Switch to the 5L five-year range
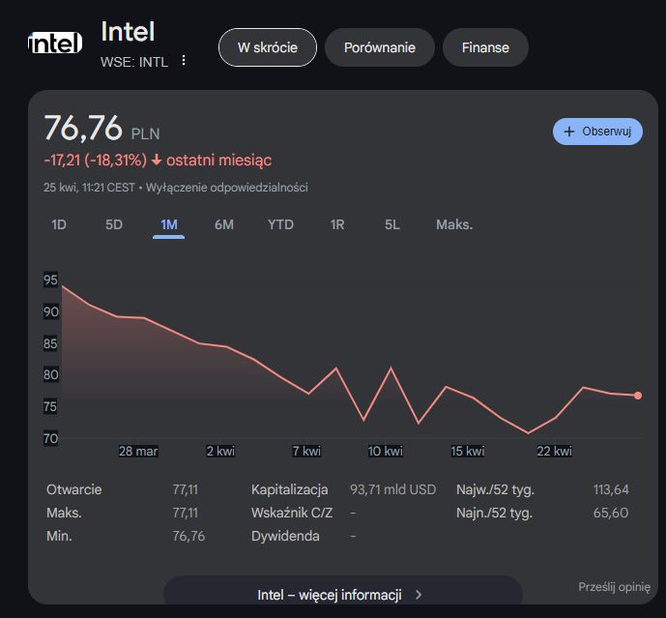 [391, 224]
